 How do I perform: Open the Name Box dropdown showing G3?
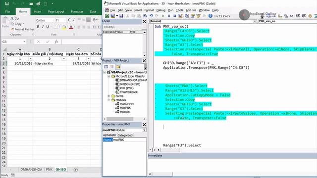(x=24, y=42)
